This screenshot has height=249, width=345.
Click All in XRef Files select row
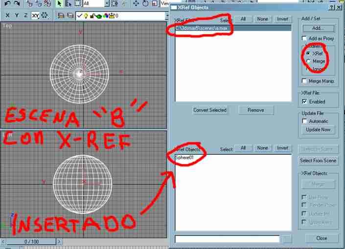click(243, 19)
